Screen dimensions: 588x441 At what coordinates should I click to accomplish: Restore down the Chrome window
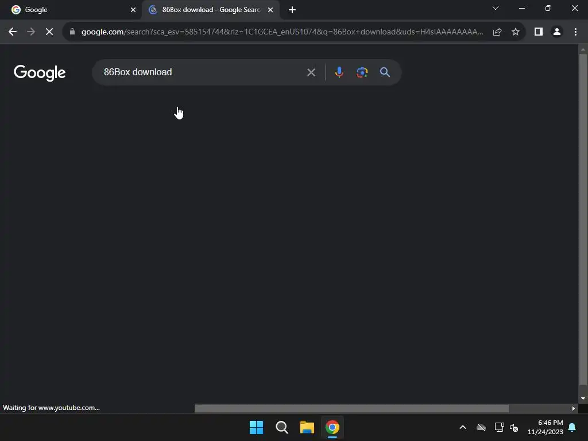tap(548, 8)
